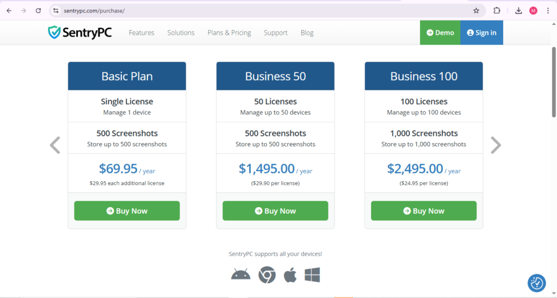557x298 pixels.
Task: Click the "Single License" text
Action: click(127, 101)
